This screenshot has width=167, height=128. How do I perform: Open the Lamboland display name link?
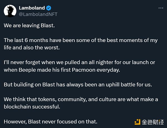31,8
